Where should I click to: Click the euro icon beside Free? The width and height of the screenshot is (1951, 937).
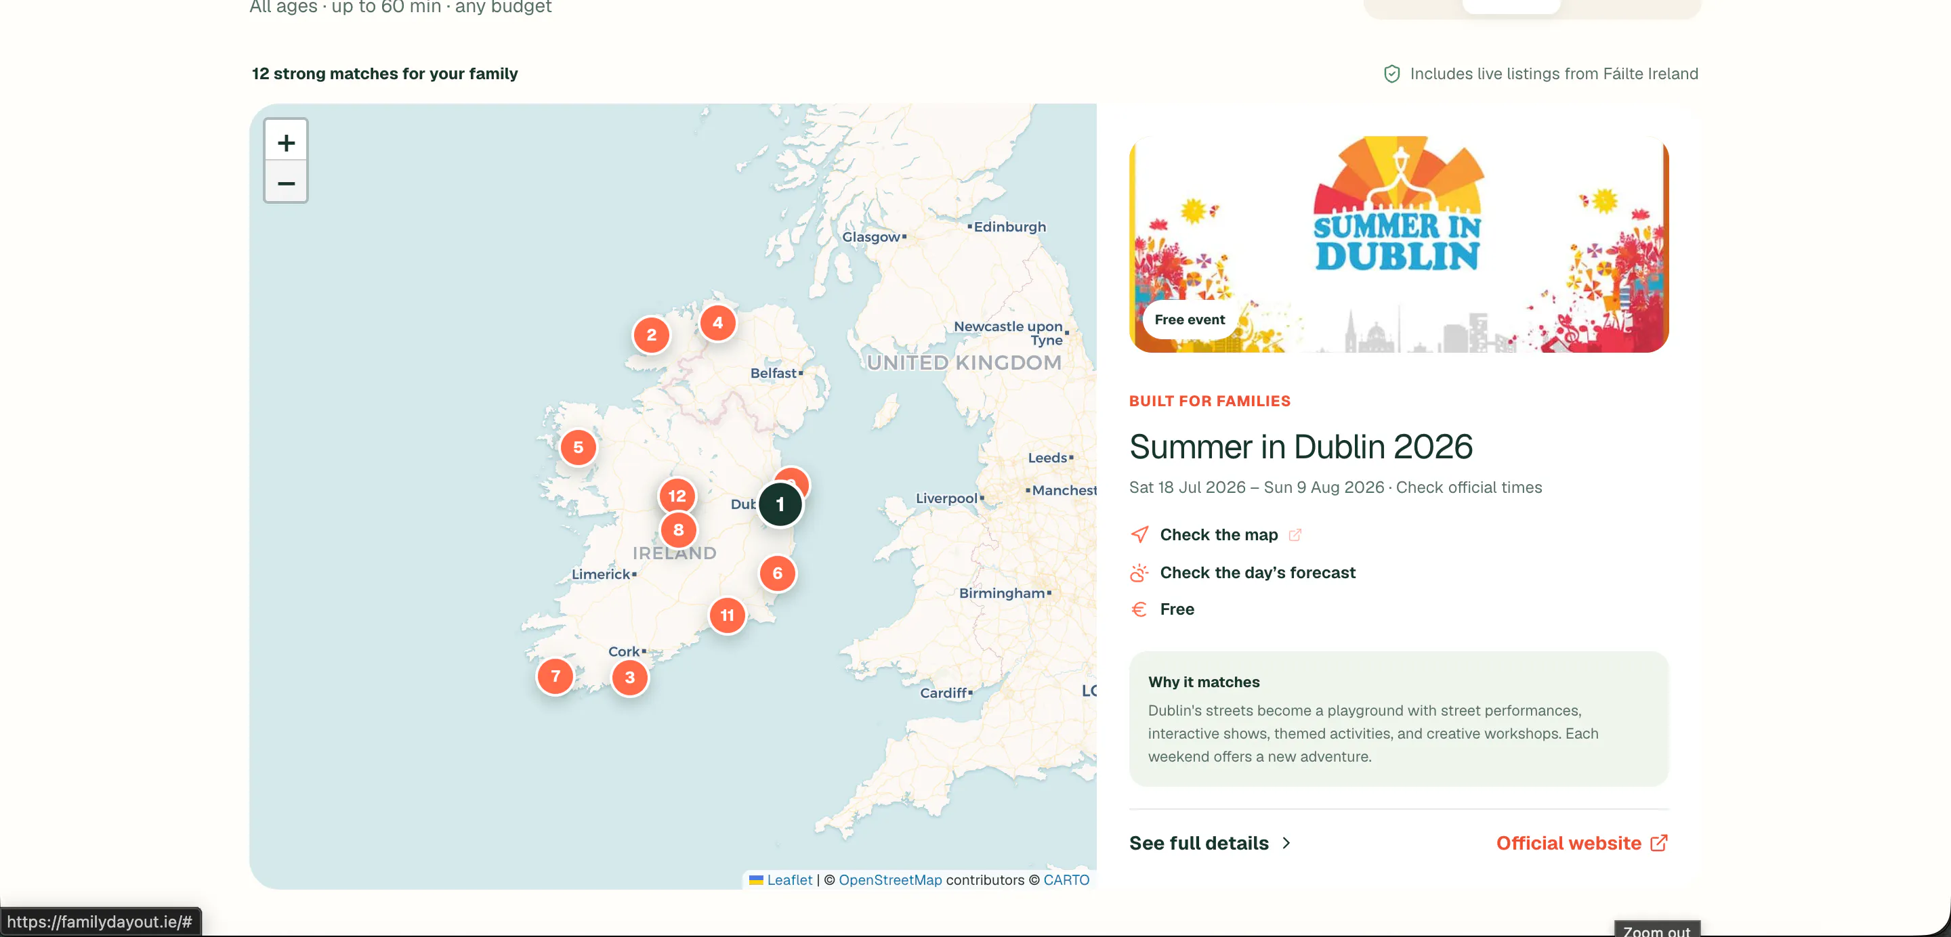(1139, 609)
